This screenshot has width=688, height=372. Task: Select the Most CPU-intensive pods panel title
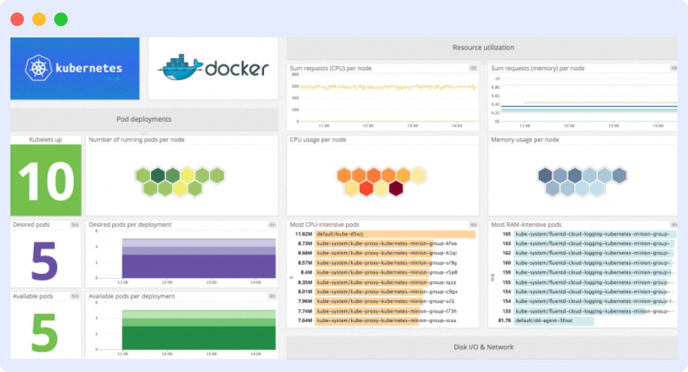pyautogui.click(x=323, y=224)
